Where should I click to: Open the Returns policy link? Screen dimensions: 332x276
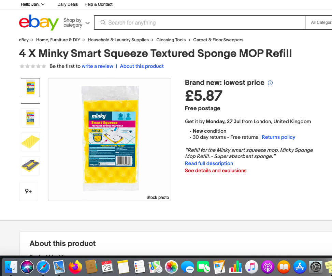point(278,137)
